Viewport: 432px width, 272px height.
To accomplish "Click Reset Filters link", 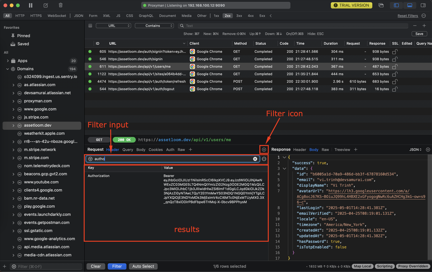I will [408, 16].
